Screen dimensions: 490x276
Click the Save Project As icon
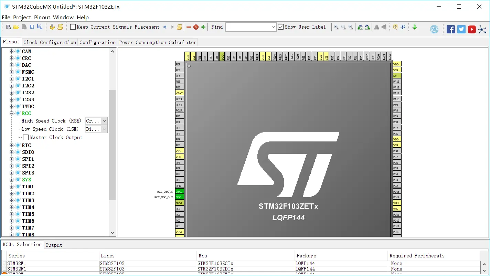[40, 27]
